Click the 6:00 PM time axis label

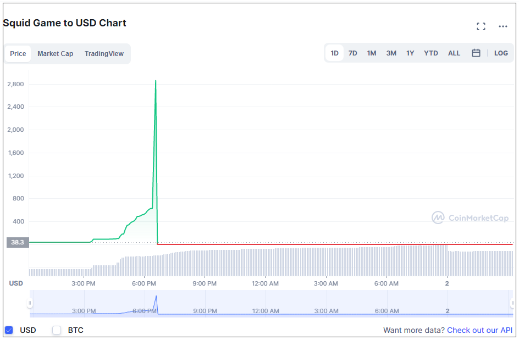pos(143,283)
